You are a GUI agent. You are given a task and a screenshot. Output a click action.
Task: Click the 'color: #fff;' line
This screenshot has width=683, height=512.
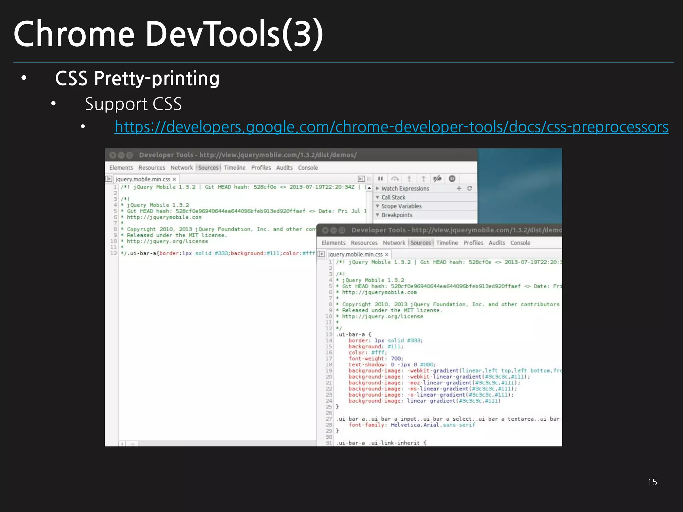click(x=368, y=353)
